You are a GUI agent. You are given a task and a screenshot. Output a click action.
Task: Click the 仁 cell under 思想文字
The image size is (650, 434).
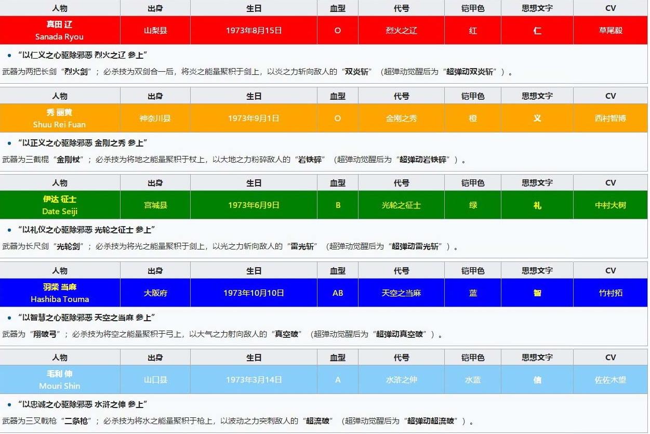pyautogui.click(x=537, y=30)
